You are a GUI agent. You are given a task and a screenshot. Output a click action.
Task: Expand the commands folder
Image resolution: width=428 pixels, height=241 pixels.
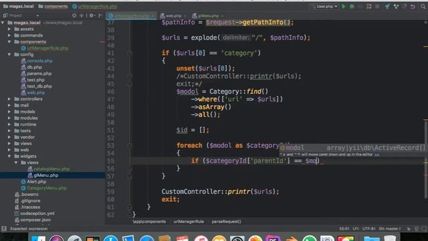coord(9,35)
